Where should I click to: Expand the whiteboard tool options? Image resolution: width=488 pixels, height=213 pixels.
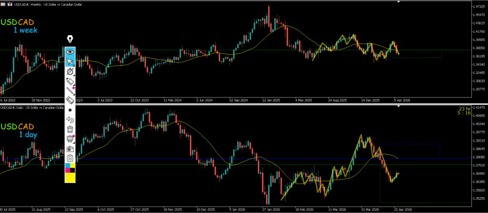click(70, 139)
